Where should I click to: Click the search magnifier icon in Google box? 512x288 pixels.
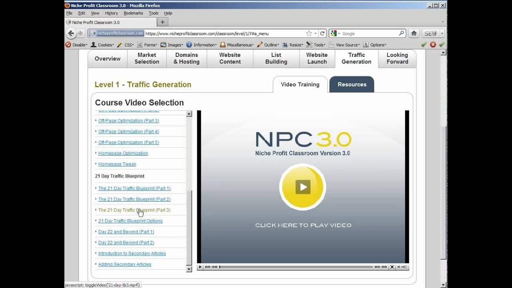pos(402,34)
